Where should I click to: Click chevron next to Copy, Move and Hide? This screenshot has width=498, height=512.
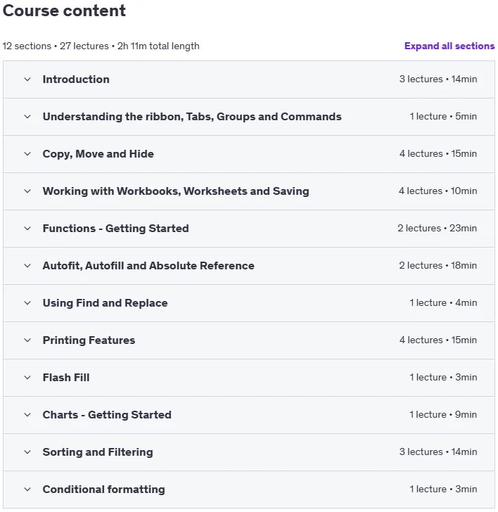pos(27,154)
